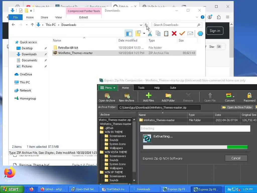Click the Copy icon in Explorer toolbar
The width and height of the screenshot is (257, 193).
pyautogui.click(x=158, y=33)
